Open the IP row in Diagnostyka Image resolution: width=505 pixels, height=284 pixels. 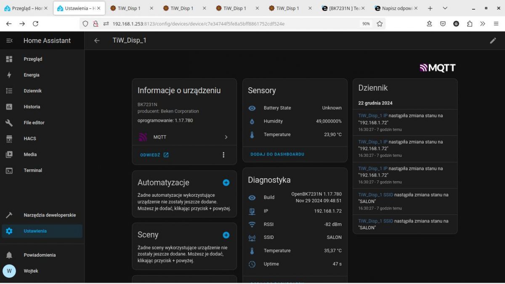295,211
